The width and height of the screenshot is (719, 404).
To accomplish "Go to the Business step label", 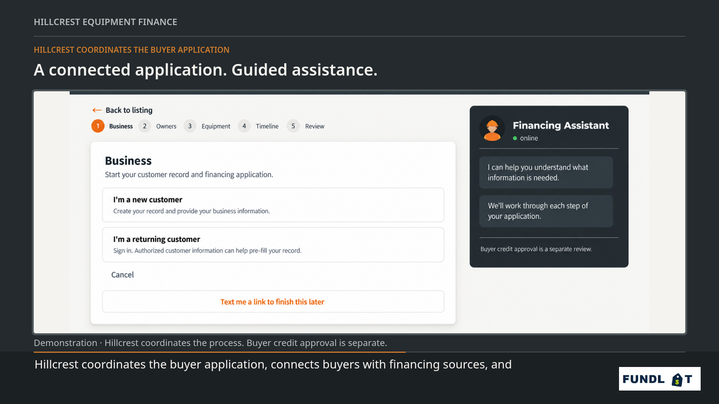I will tap(121, 126).
